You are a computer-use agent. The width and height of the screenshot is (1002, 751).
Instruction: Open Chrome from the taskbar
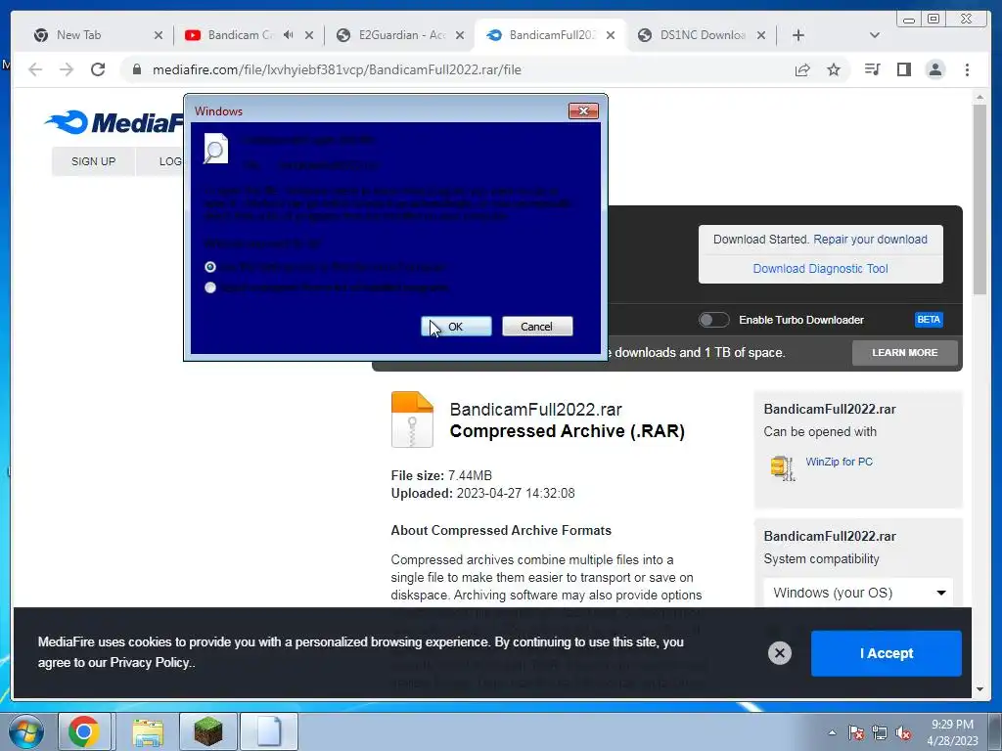(x=84, y=731)
